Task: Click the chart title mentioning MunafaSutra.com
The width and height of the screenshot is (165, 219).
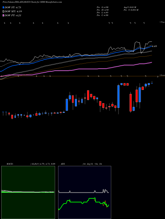Action: point(32,2)
